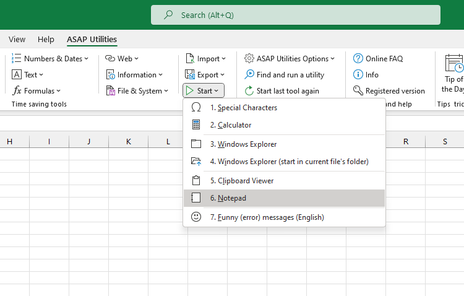This screenshot has width=464, height=296.
Task: Click the green Start play icon
Action: [x=190, y=90]
